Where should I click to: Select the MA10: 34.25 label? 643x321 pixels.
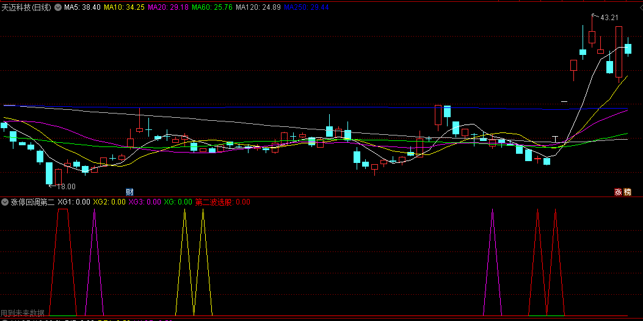pos(124,7)
